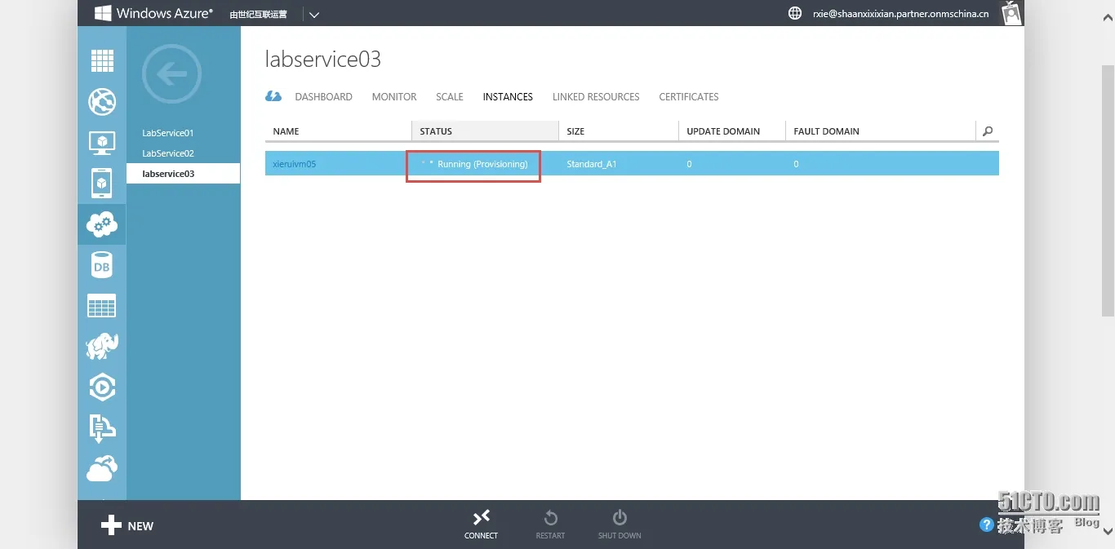1115x549 pixels.
Task: Open the language globe icon in header
Action: [795, 13]
